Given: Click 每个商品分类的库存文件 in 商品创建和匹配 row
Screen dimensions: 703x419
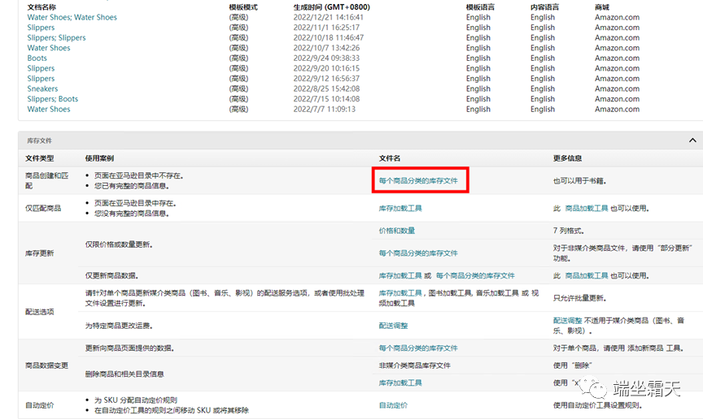Looking at the screenshot, I should [x=418, y=181].
